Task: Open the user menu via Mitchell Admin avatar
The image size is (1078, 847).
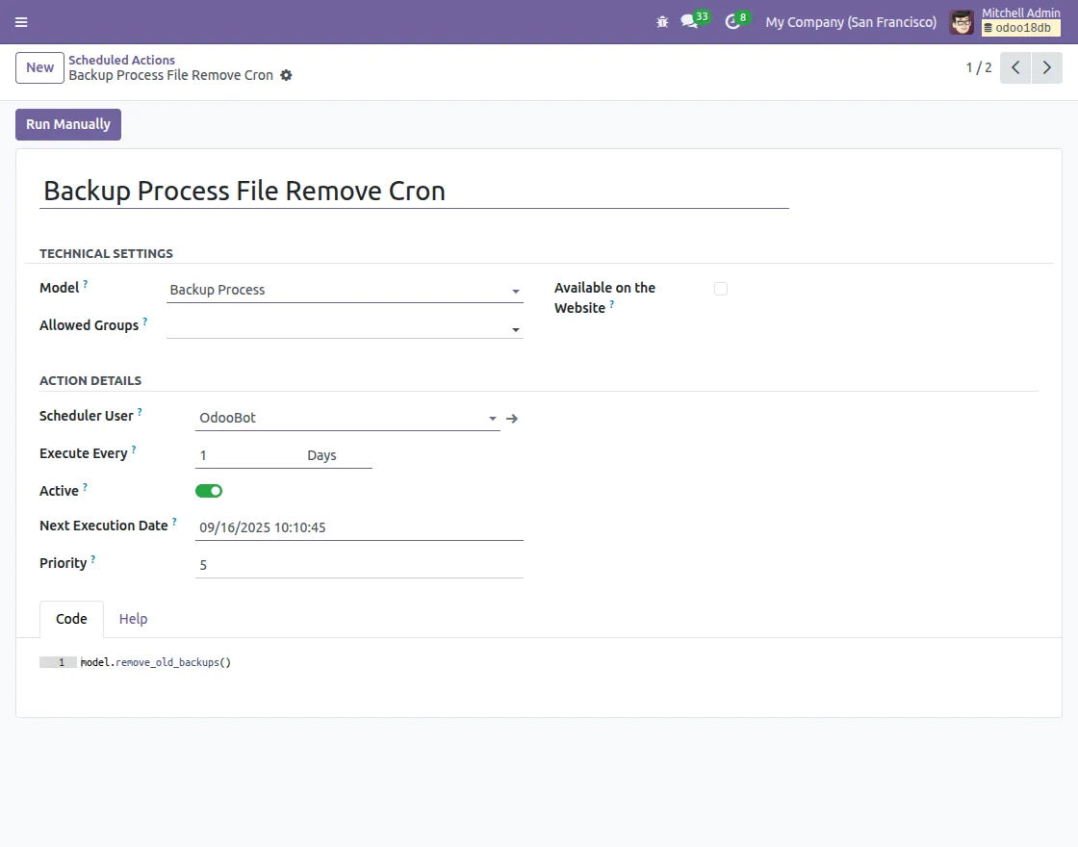Action: [x=961, y=21]
